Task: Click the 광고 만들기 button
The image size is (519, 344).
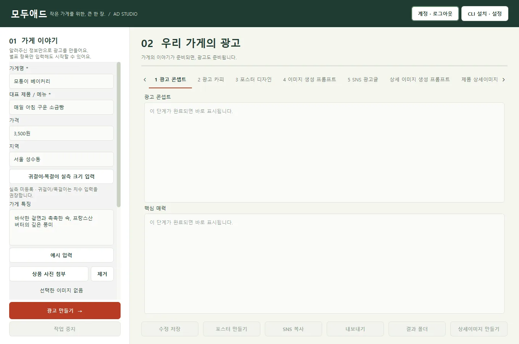Action: 65,311
